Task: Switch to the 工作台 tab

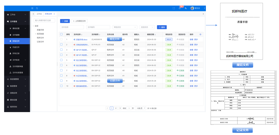Action: point(39,14)
